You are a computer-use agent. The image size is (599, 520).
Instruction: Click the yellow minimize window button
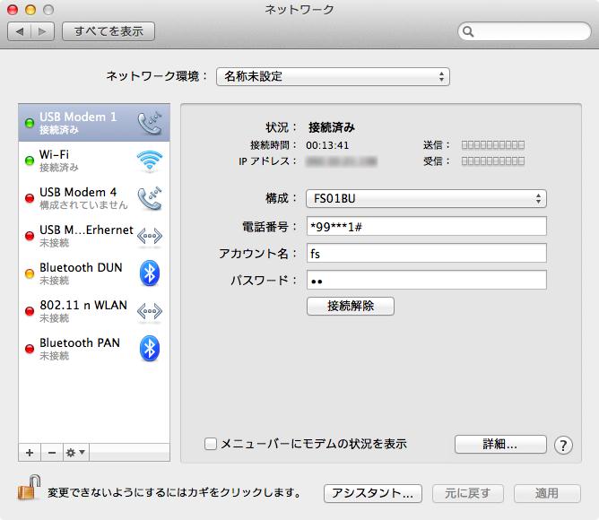30,10
